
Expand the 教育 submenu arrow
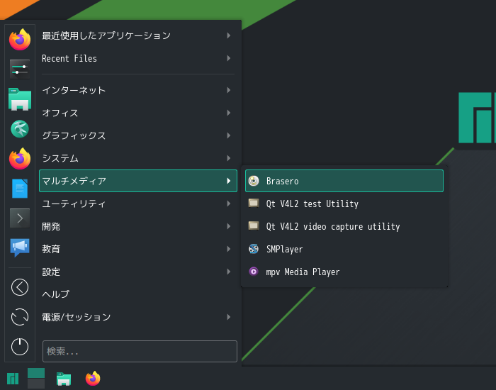tap(229, 249)
